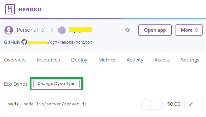This screenshot has width=206, height=117.
Task: Open the cgm-remote-monitor GitHub repo link
Action: tap(60, 42)
